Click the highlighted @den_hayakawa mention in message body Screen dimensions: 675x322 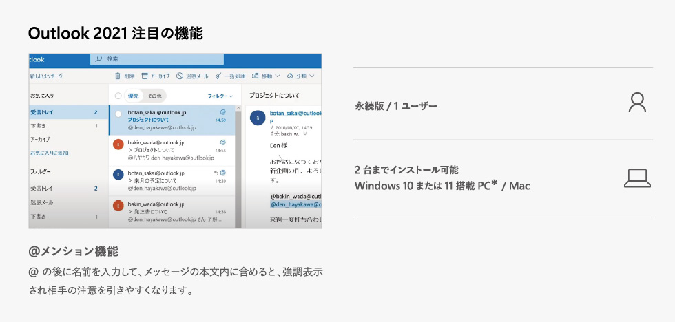click(x=296, y=204)
